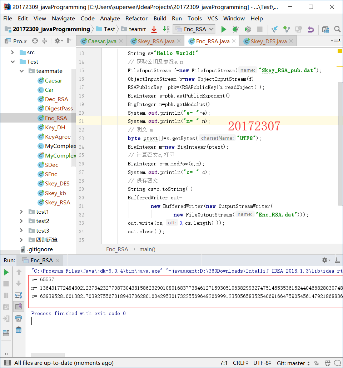Image resolution: width=343 pixels, height=368 pixels.
Task: Collapse the Test folder
Action: click(x=13, y=62)
